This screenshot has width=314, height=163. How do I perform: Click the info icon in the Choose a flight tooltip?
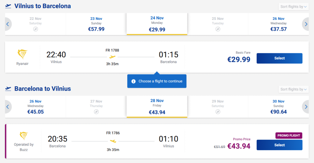point(133,81)
